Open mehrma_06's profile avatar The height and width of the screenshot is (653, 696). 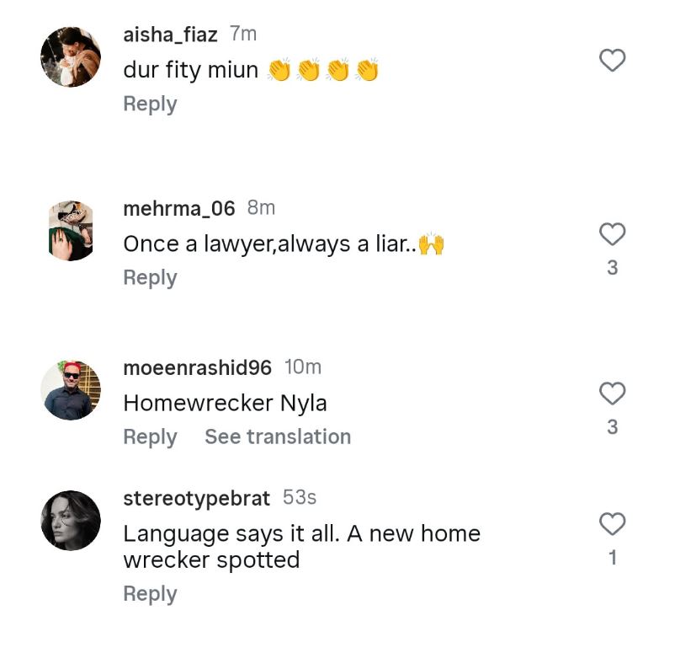[71, 231]
